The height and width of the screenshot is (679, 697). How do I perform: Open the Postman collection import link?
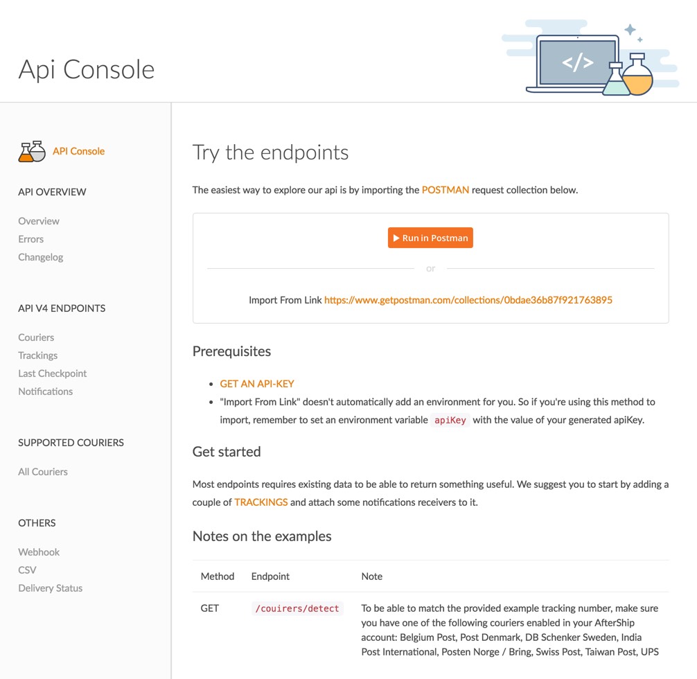468,300
